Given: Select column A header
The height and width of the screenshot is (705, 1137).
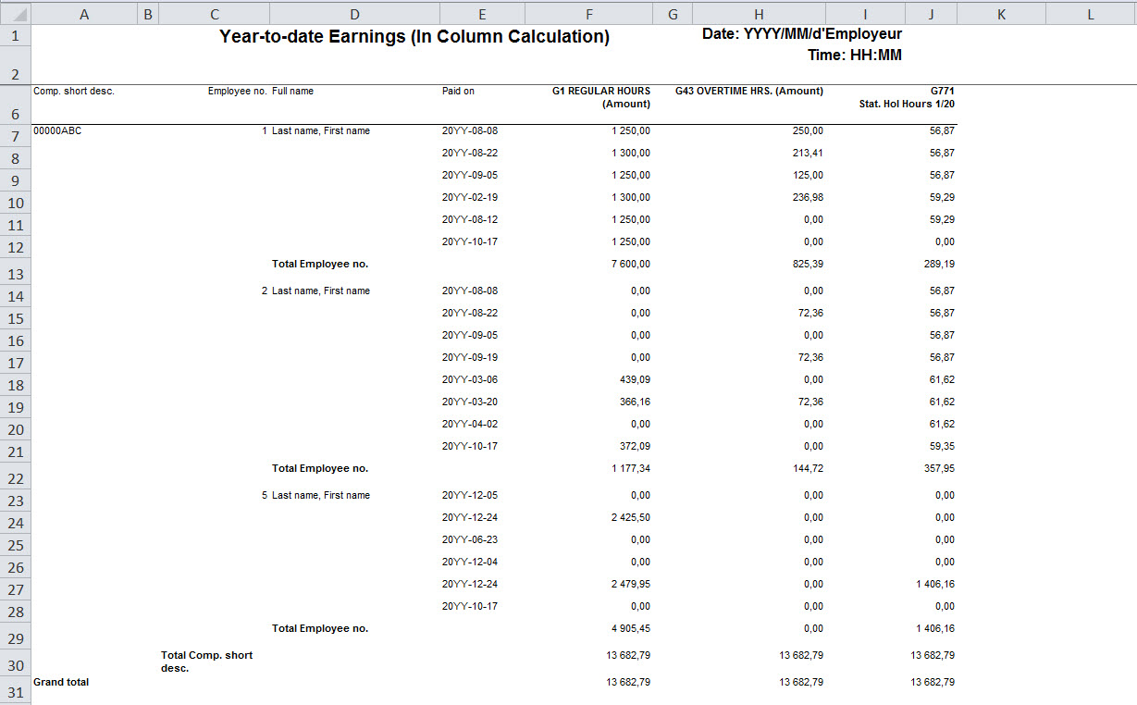Looking at the screenshot, I should [x=84, y=14].
